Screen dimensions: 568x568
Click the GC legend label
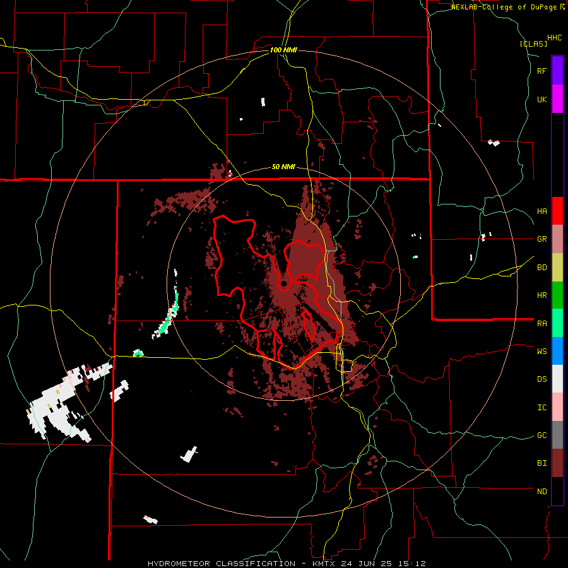541,435
